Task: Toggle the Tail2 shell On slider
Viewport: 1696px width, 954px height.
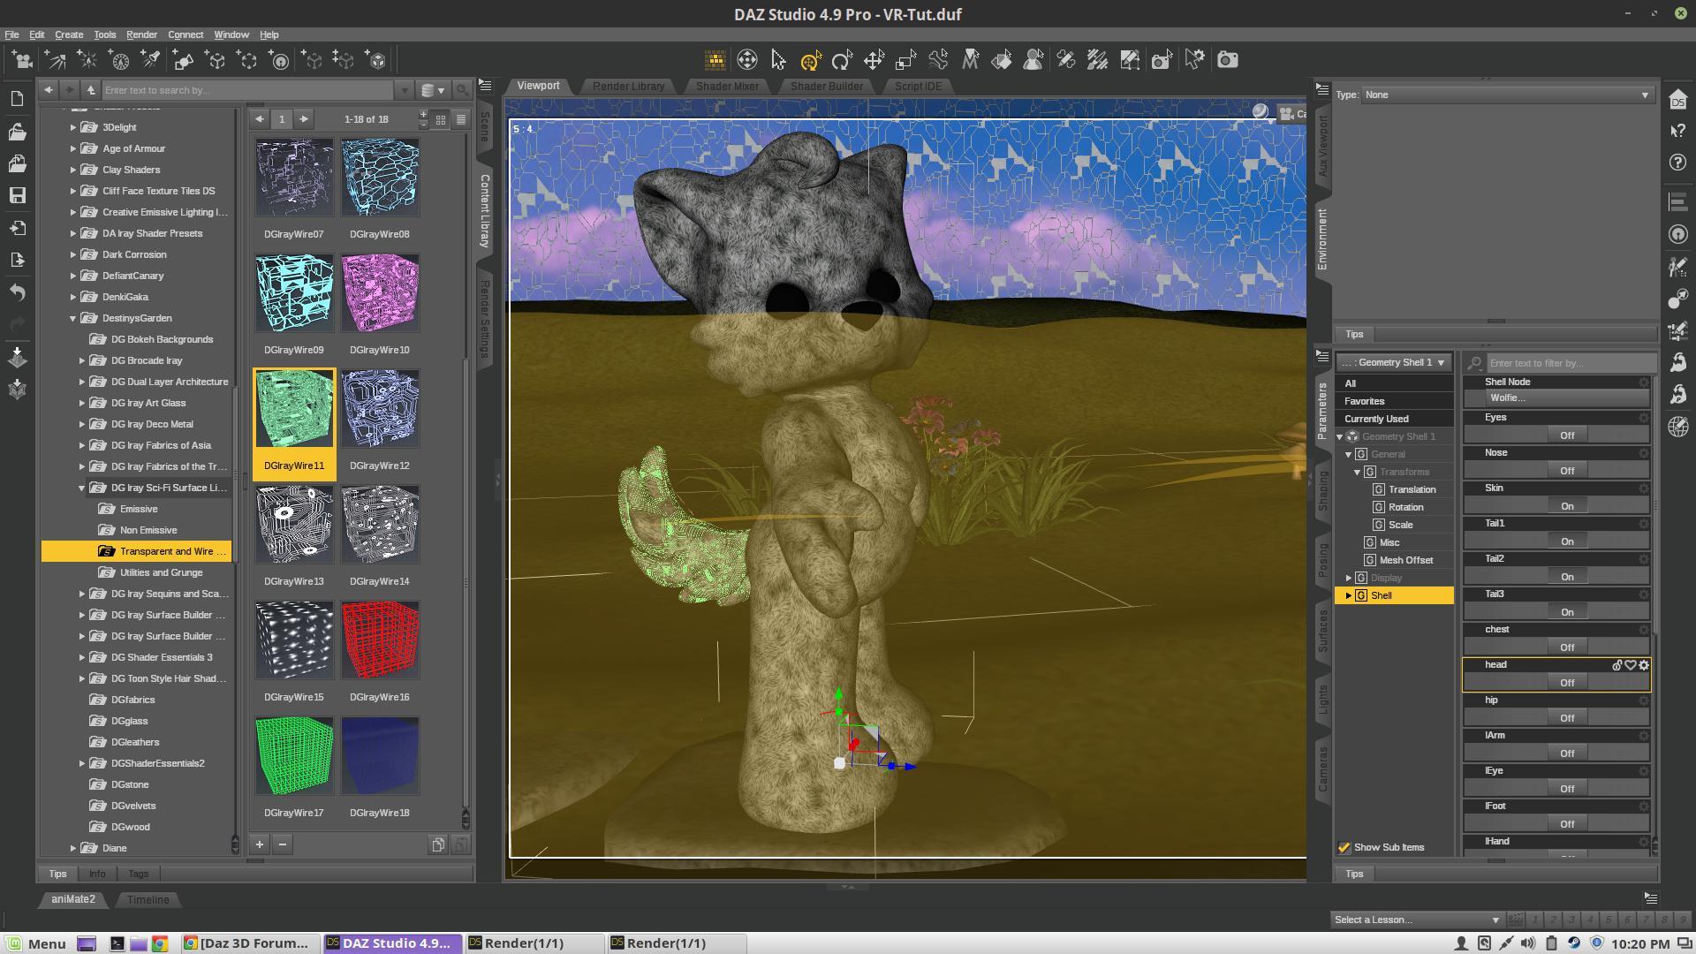Action: tap(1566, 577)
